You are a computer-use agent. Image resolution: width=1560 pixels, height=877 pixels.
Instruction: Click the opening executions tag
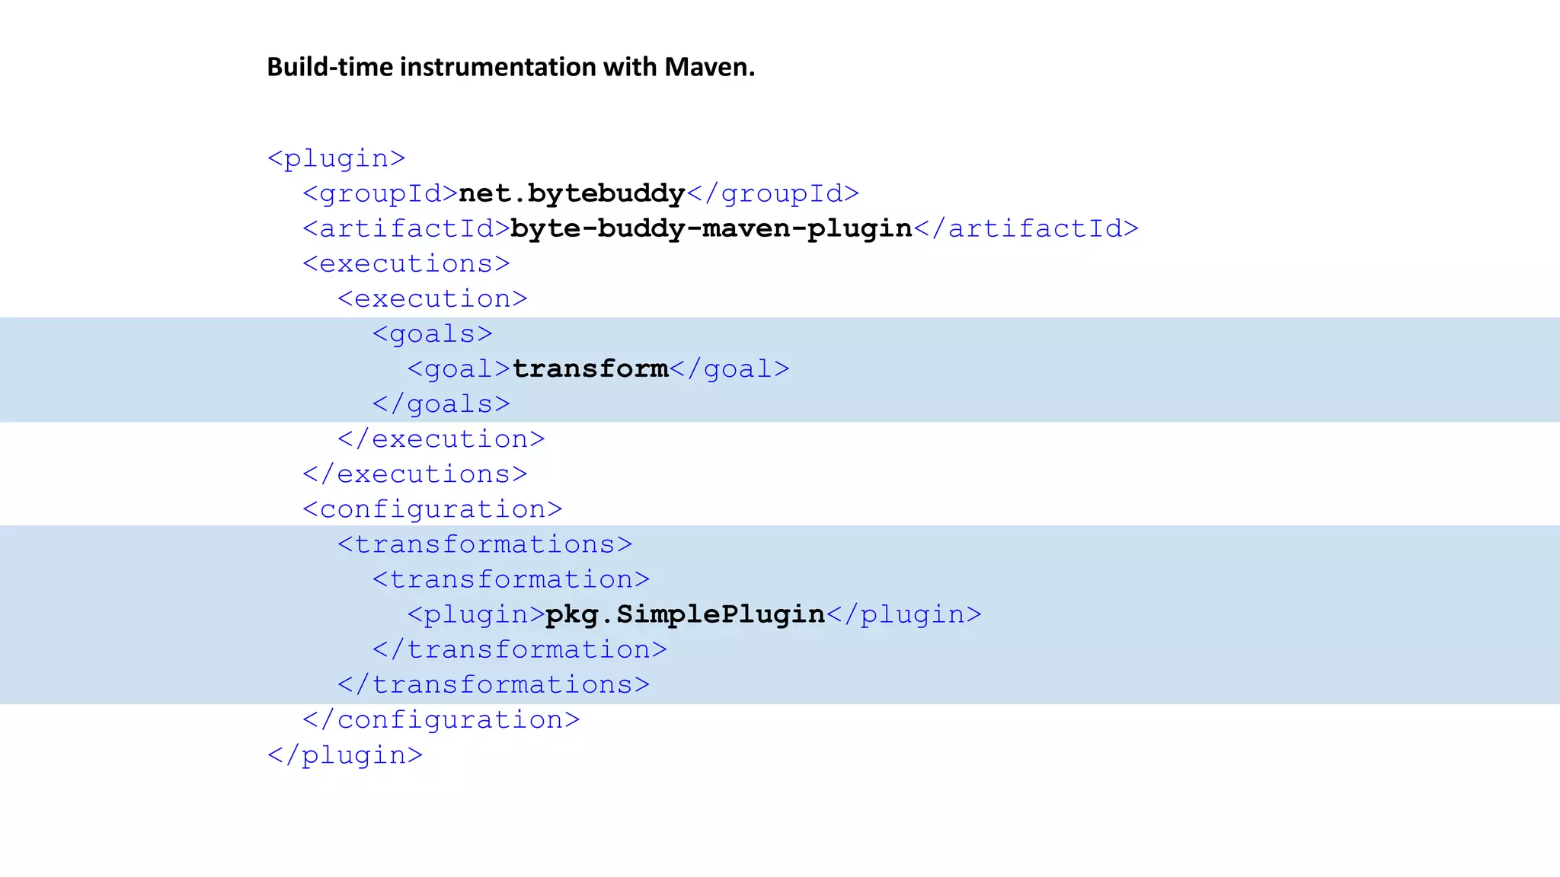tap(406, 263)
